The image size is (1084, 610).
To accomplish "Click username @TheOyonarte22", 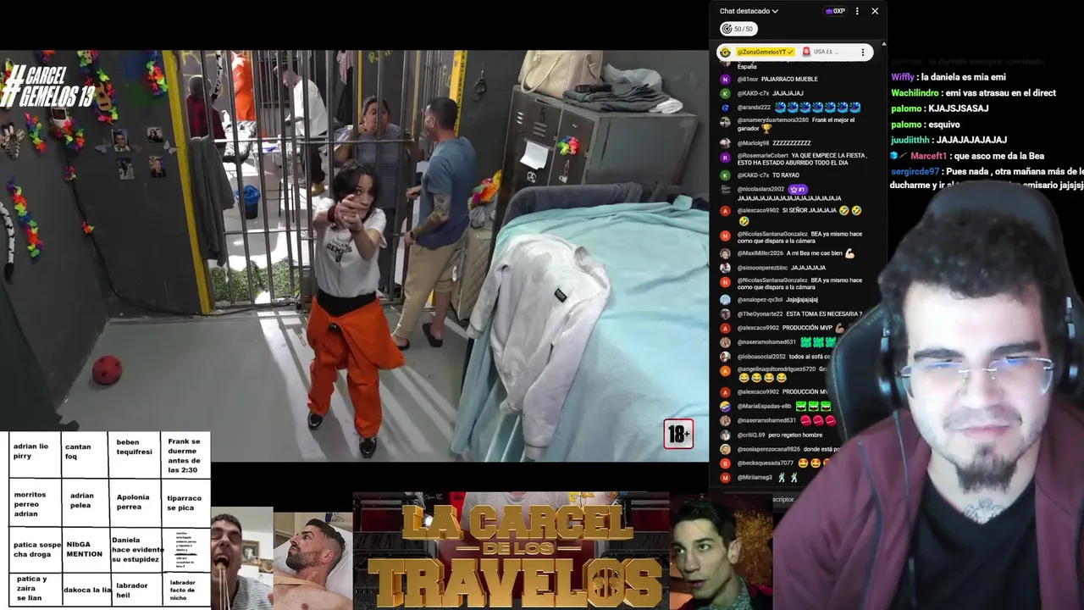I will tap(759, 314).
